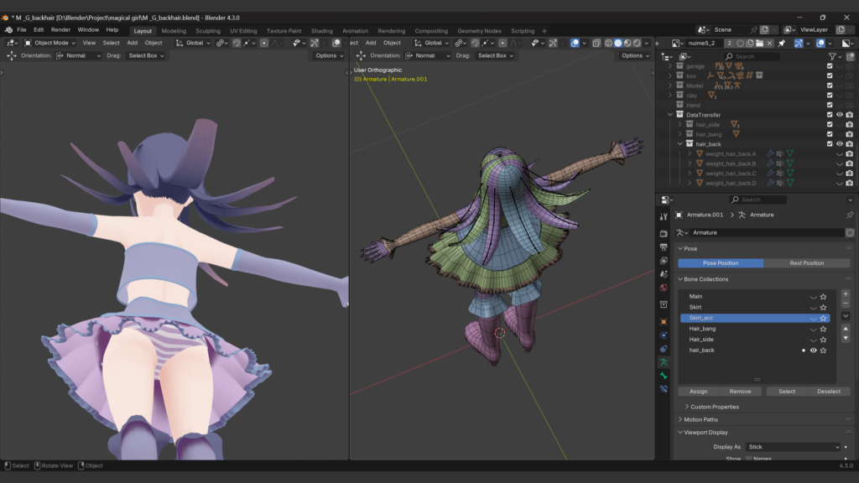The height and width of the screenshot is (483, 859).
Task: Open the Object Data armature properties tab
Action: (664, 362)
